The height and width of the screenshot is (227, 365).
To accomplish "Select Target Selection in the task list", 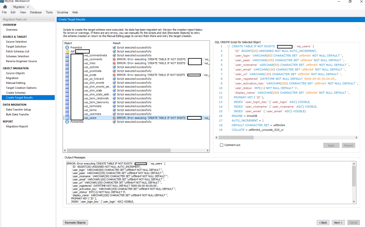I will [16, 47].
